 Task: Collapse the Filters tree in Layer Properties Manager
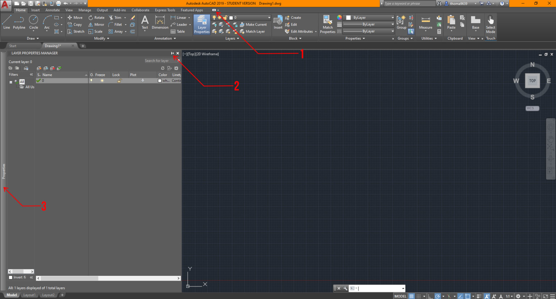click(x=31, y=74)
